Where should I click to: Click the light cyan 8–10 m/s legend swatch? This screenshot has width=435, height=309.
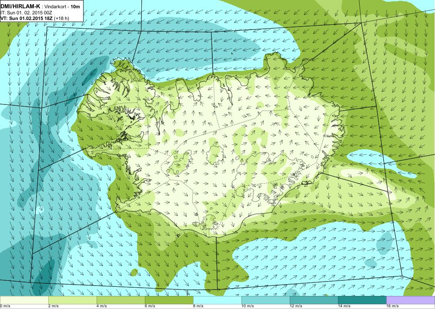[217, 300]
